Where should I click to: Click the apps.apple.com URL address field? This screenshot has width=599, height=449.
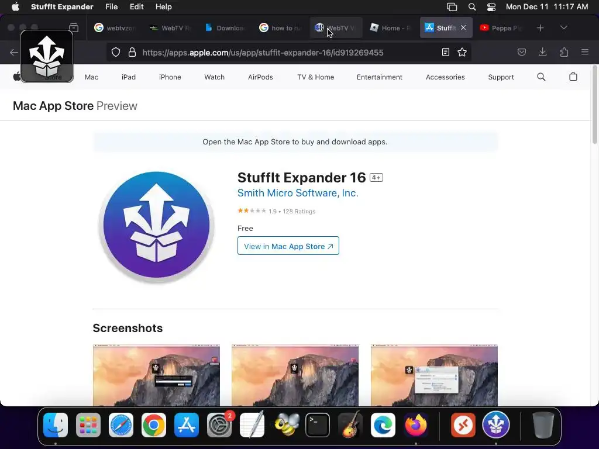click(263, 52)
